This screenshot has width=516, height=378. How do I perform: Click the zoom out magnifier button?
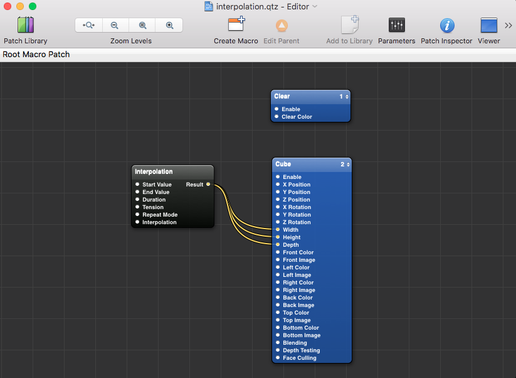point(115,25)
